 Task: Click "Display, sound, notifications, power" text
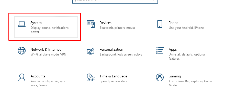[50, 30]
